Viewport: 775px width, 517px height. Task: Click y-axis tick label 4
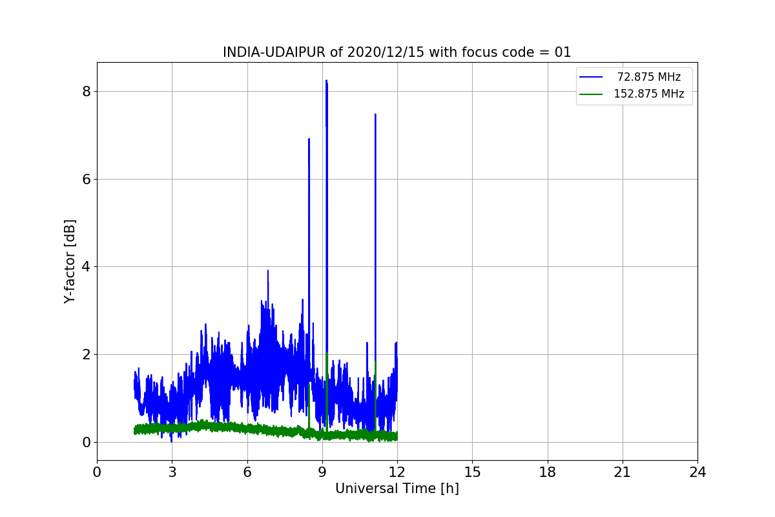pos(86,266)
